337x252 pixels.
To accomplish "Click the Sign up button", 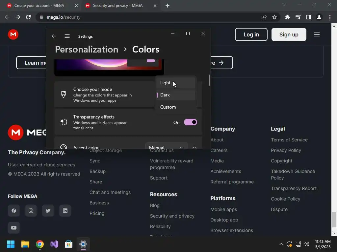I will click(x=289, y=34).
